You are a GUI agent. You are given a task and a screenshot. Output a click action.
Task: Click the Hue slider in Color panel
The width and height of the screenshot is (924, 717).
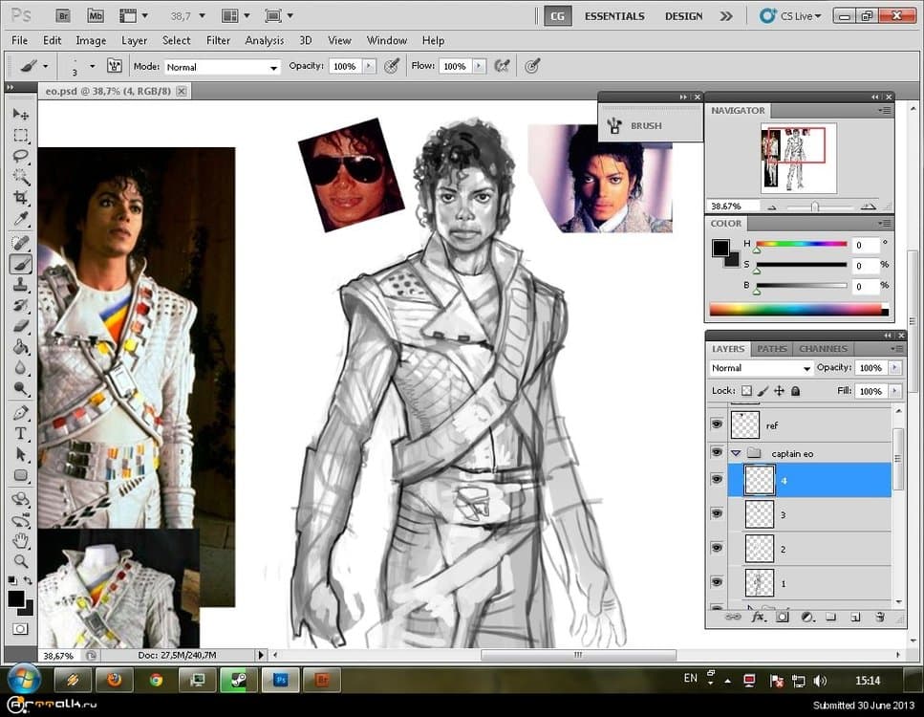point(801,244)
